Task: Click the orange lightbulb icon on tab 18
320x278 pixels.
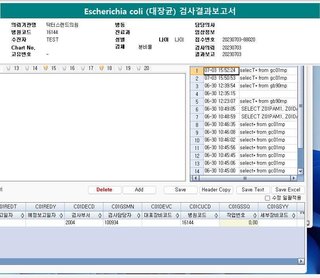Action: [102, 68]
